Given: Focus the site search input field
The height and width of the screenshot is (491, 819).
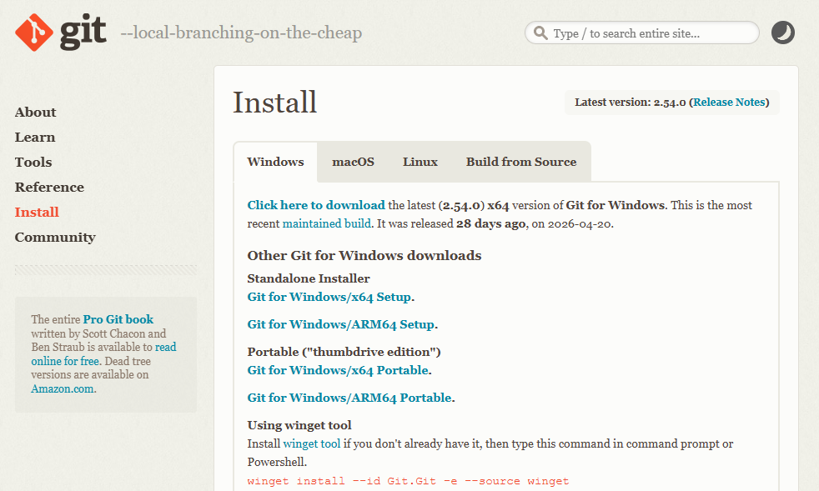Looking at the screenshot, I should [642, 33].
